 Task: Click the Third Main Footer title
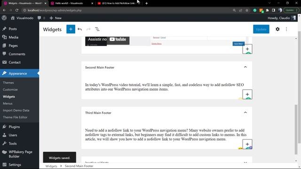click(x=98, y=113)
